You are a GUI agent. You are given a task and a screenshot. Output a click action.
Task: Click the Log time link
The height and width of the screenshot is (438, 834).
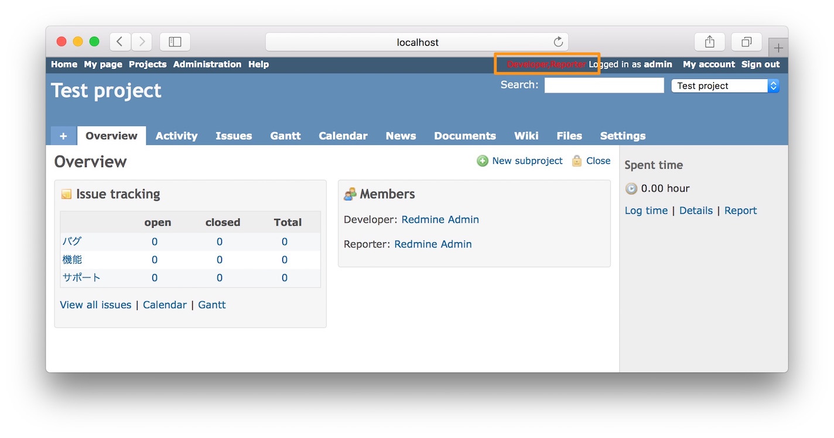[x=646, y=211]
